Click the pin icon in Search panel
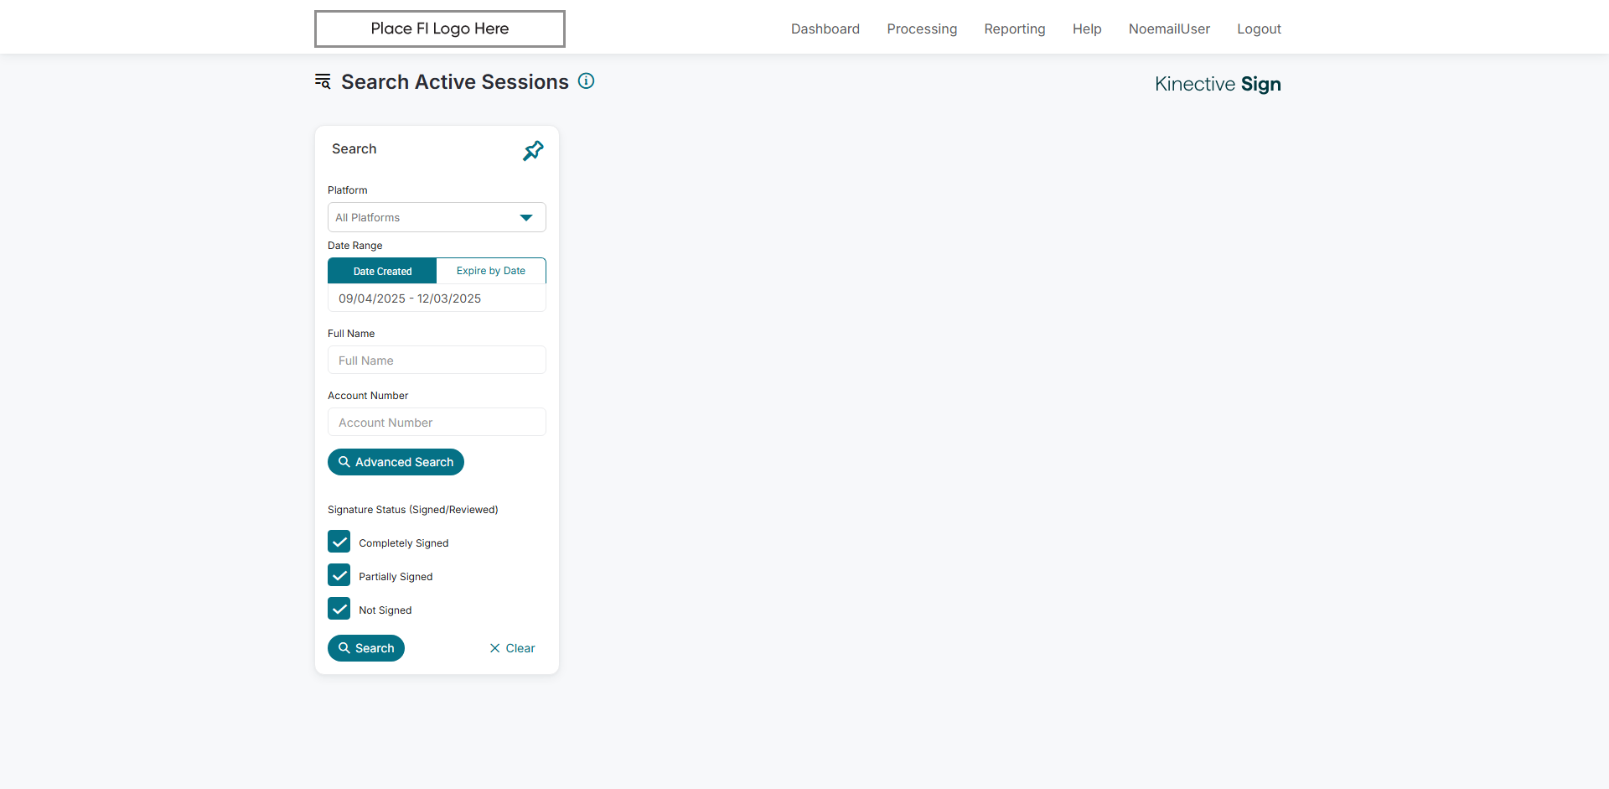Screen dimensions: 1609x789 [x=533, y=151]
